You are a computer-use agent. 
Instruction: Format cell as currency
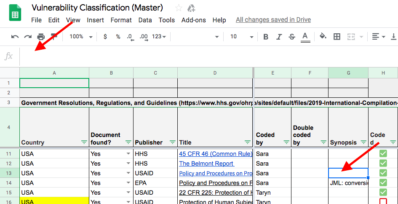(105, 37)
